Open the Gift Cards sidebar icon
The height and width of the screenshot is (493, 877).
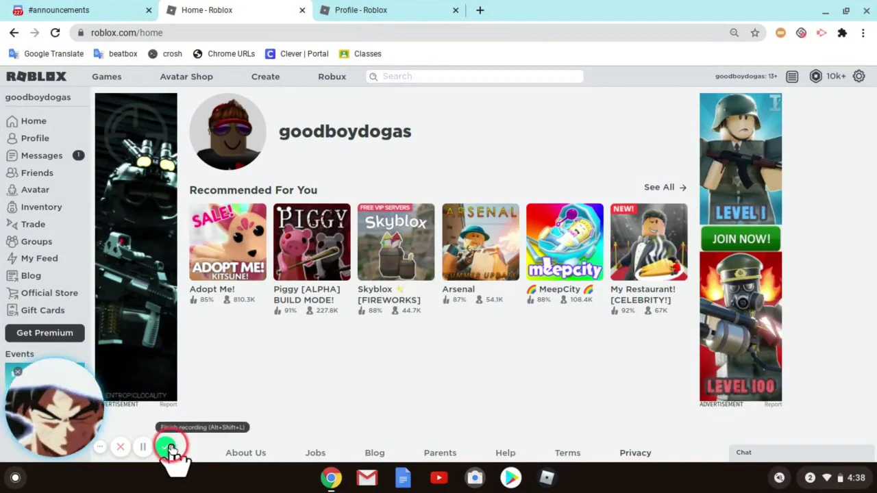[12, 310]
